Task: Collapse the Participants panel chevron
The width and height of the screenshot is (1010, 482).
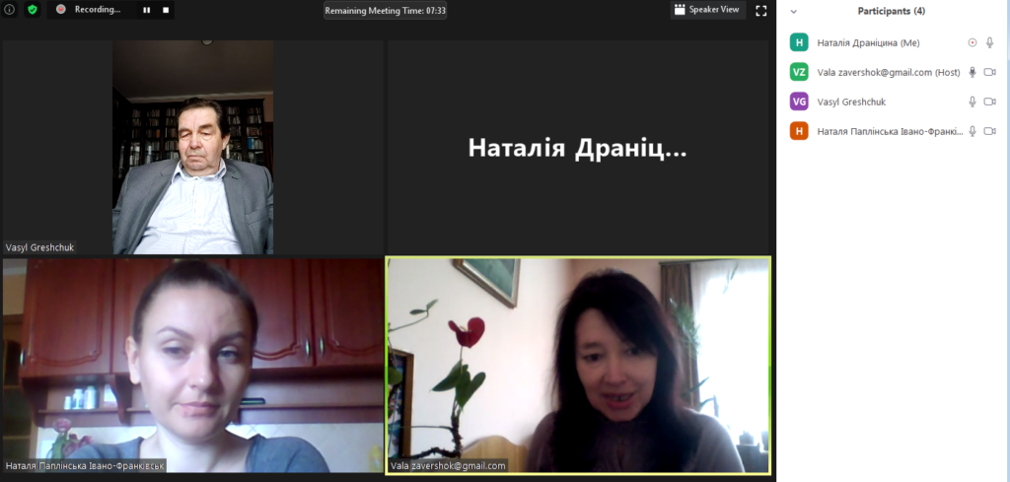Action: click(794, 12)
